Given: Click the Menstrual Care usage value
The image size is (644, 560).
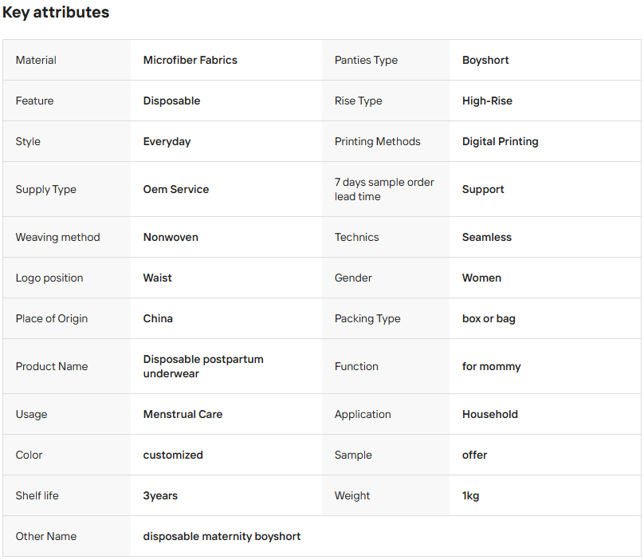Looking at the screenshot, I should pos(183,414).
